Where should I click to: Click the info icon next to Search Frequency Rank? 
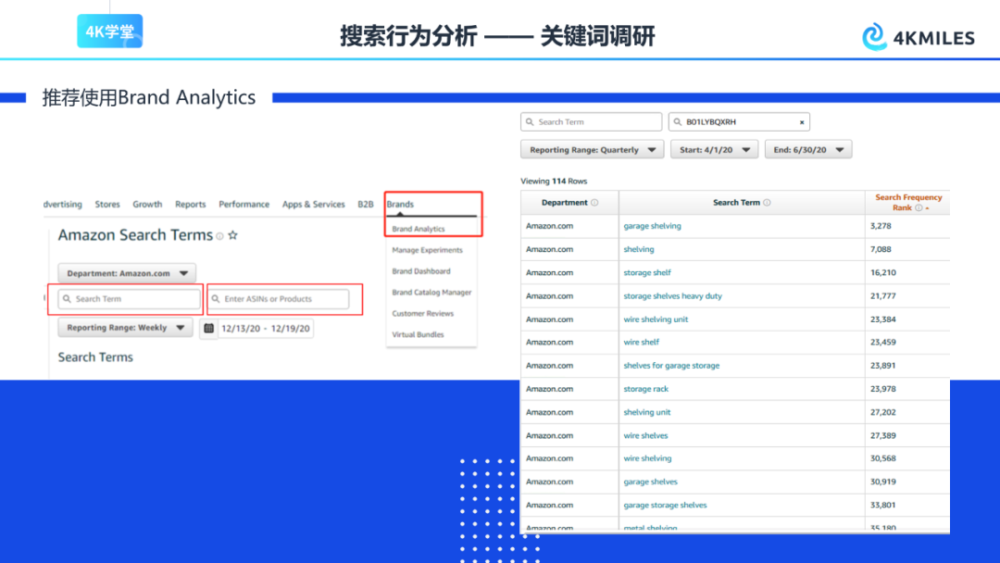coord(919,208)
